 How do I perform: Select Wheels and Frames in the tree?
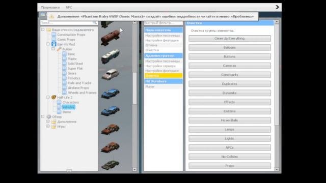(82, 93)
